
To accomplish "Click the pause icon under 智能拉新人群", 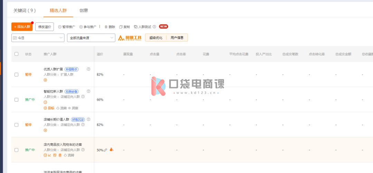I will pyautogui.click(x=46, y=102).
